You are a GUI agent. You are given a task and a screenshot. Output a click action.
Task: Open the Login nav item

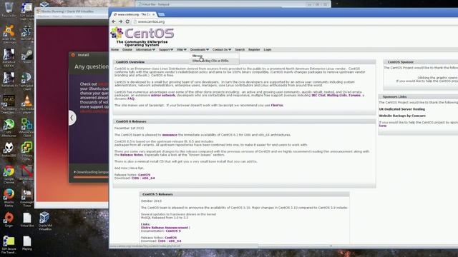(267, 50)
